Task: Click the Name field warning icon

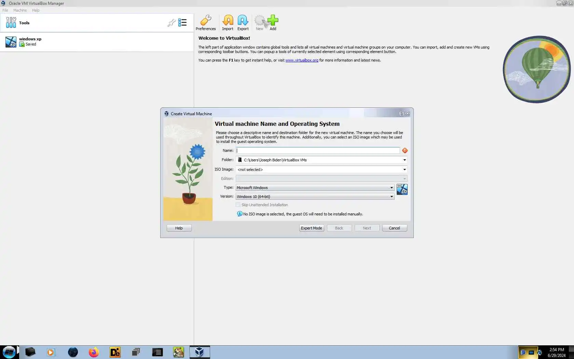Action: [x=405, y=150]
